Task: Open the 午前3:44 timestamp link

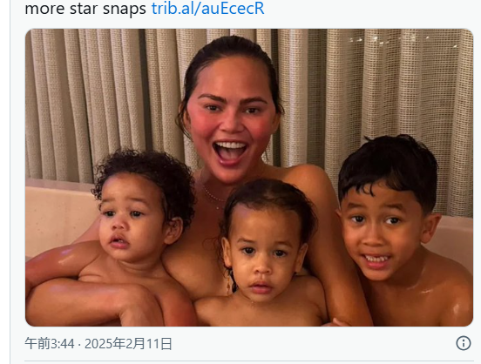Action: pyautogui.click(x=50, y=343)
